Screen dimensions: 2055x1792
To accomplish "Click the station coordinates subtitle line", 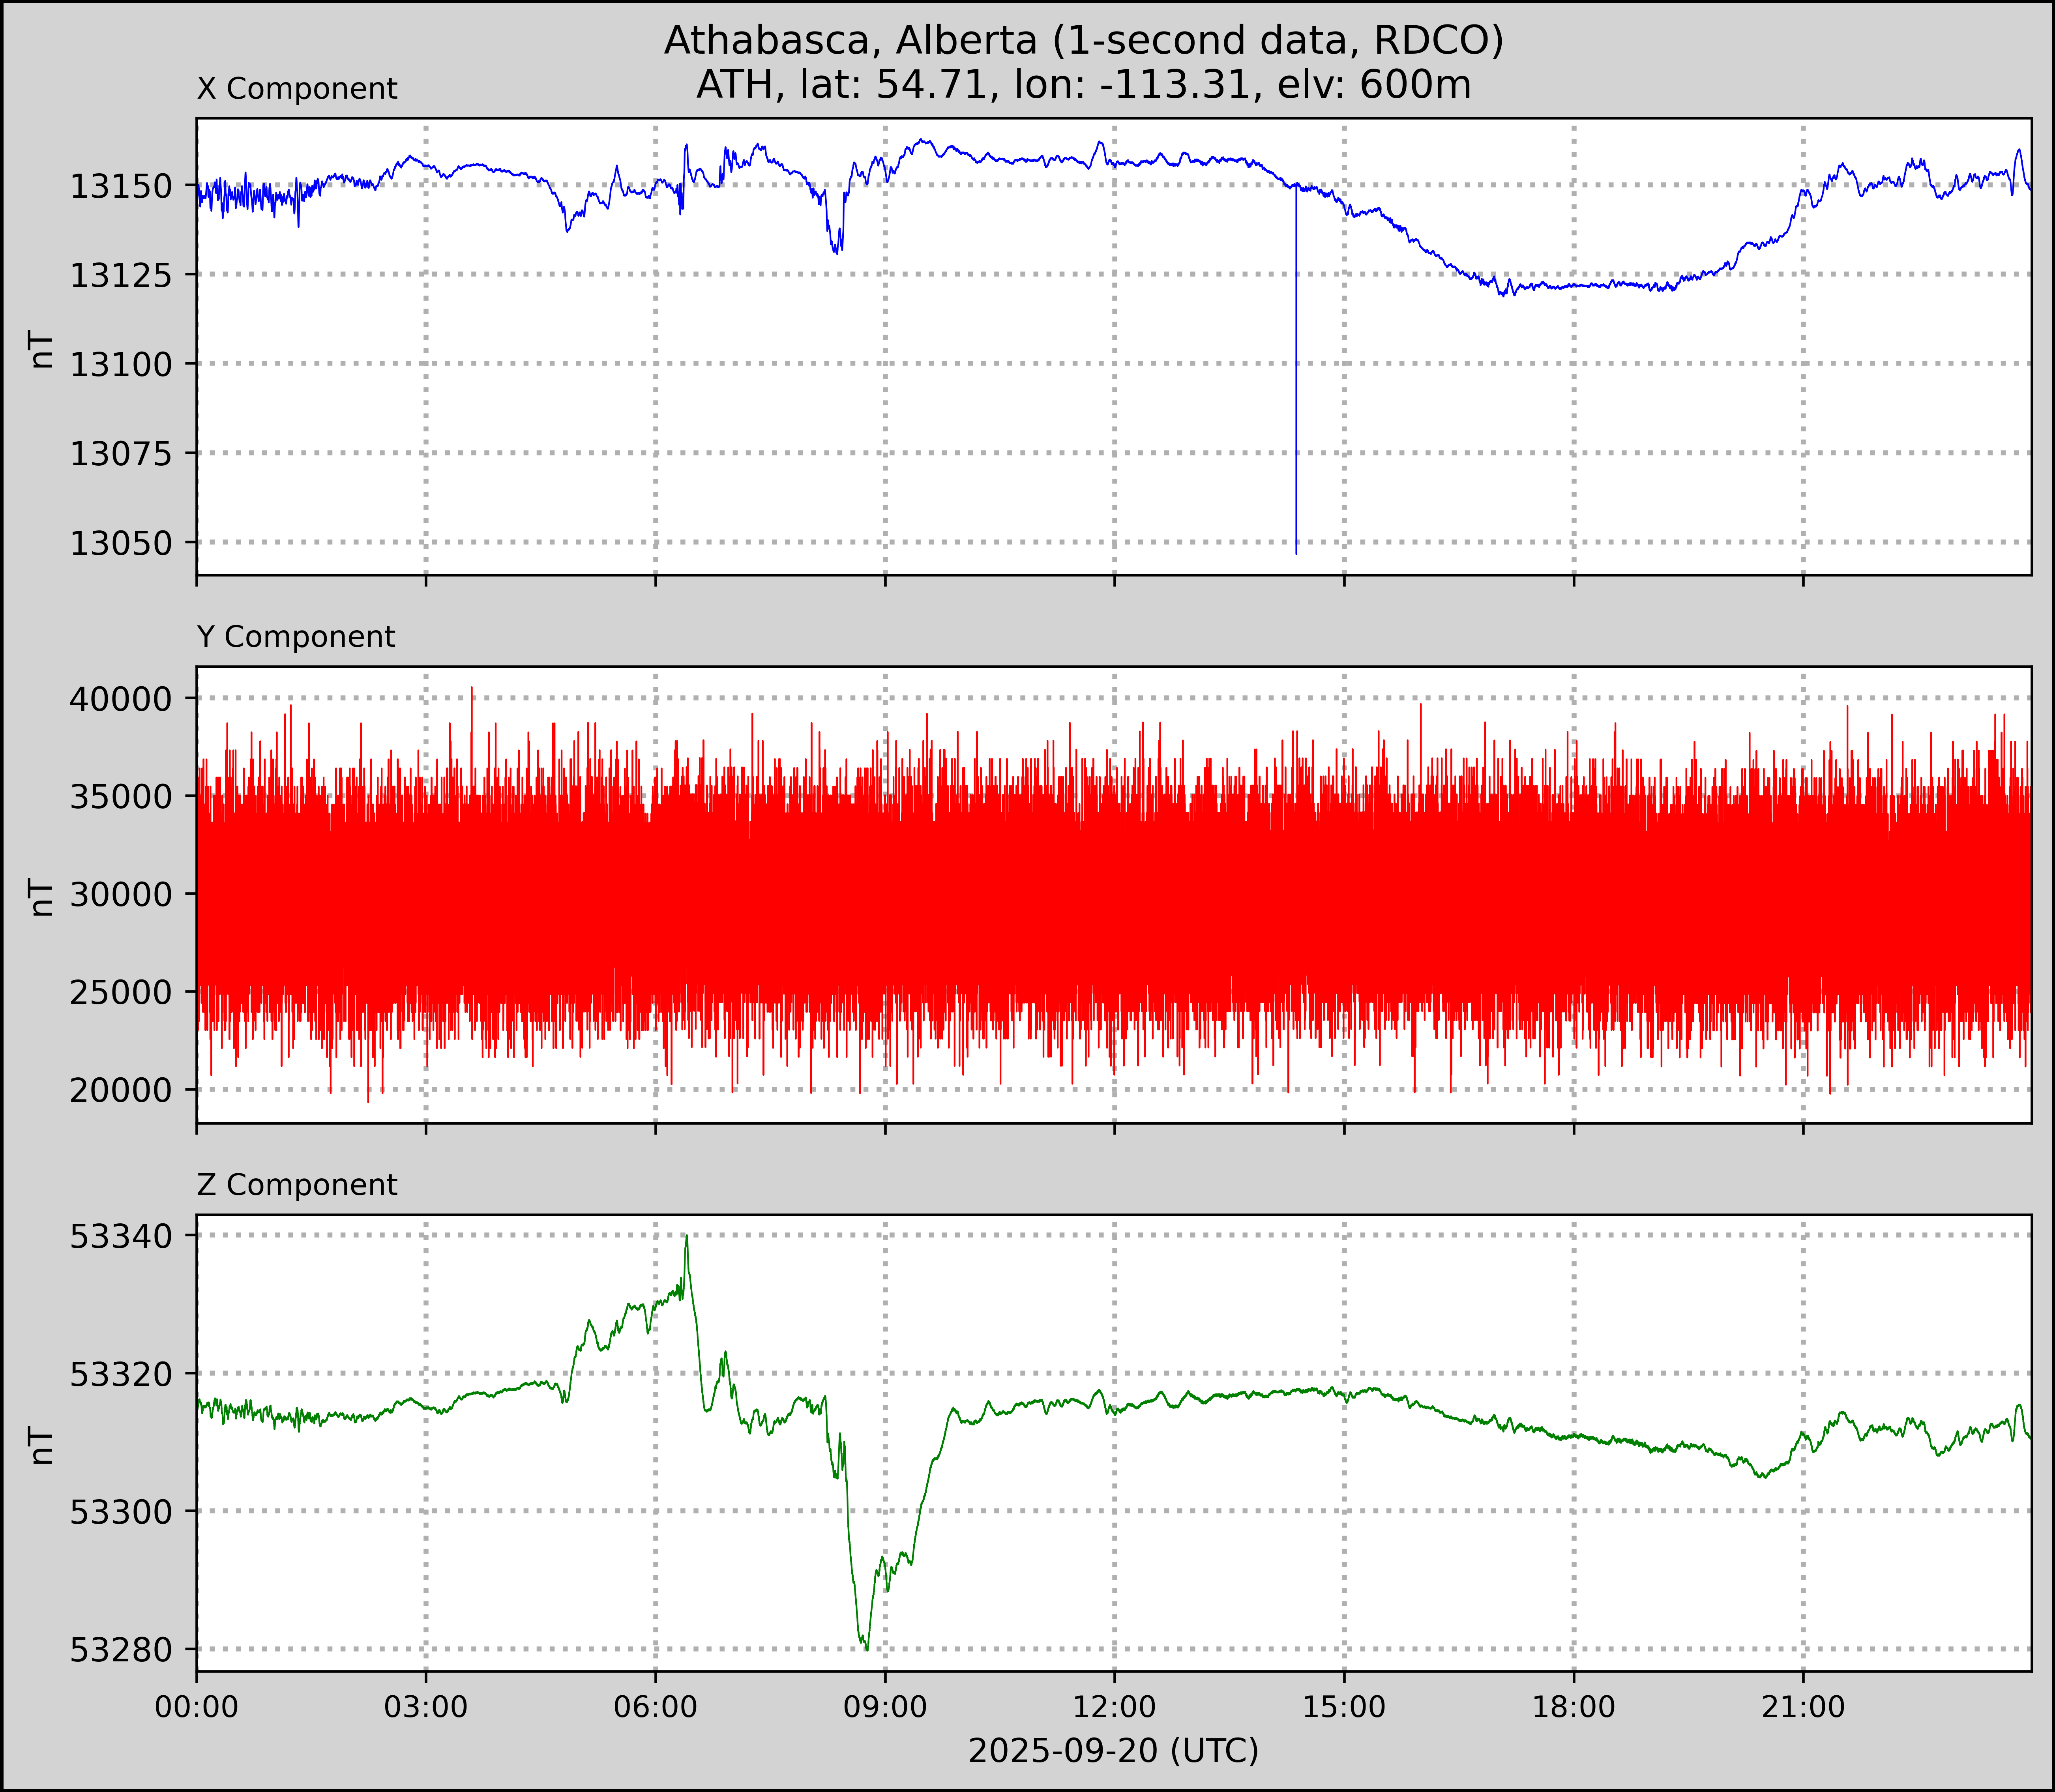I will click(1083, 85).
